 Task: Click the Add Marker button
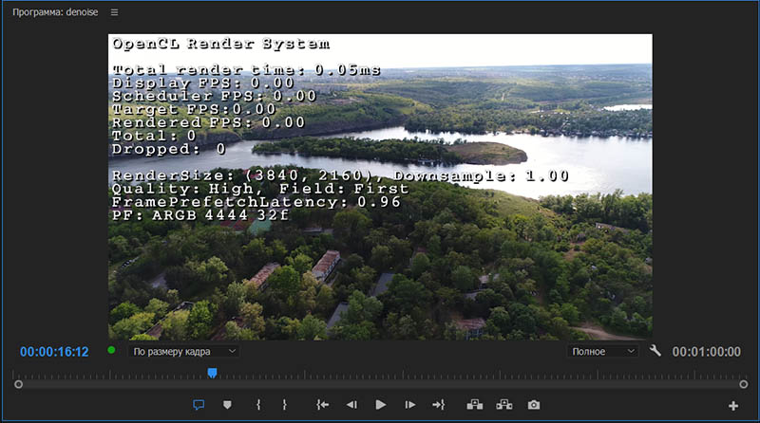pos(227,405)
